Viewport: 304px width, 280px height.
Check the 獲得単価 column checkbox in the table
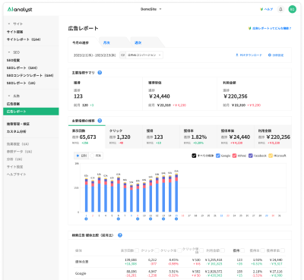pos(283,250)
